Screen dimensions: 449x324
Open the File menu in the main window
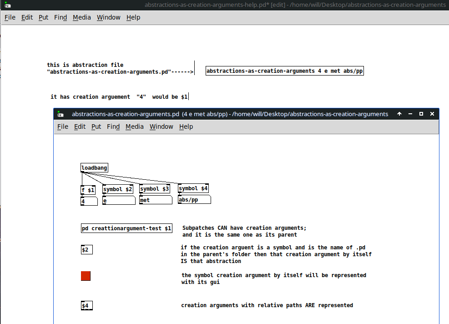click(x=10, y=17)
